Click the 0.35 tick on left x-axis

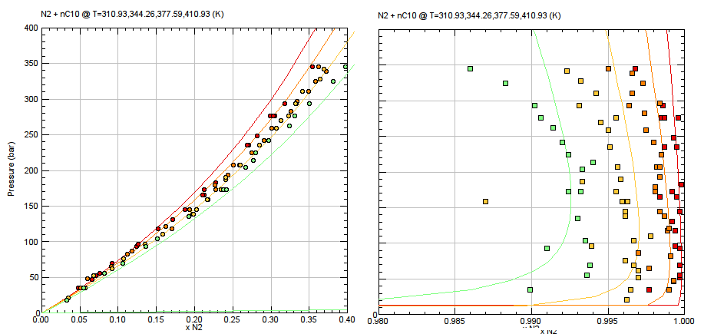(x=309, y=319)
